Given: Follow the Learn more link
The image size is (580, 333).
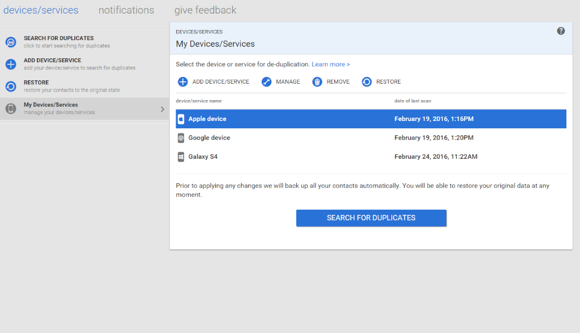Looking at the screenshot, I should (x=331, y=64).
